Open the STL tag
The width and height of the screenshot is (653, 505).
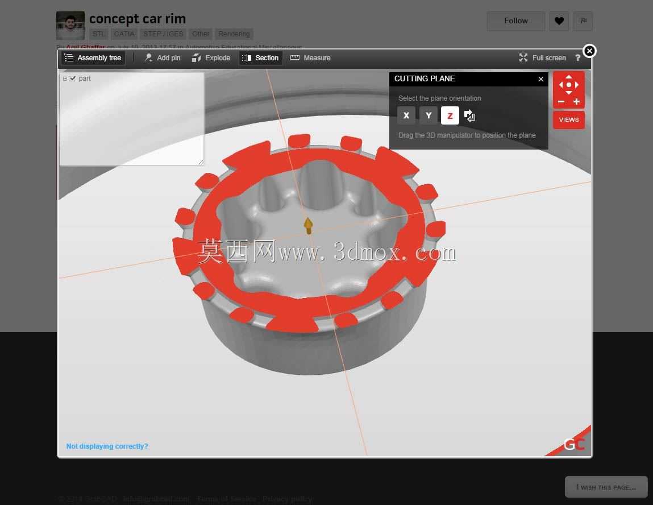point(99,34)
